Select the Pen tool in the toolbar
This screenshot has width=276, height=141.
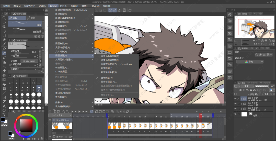(4, 49)
